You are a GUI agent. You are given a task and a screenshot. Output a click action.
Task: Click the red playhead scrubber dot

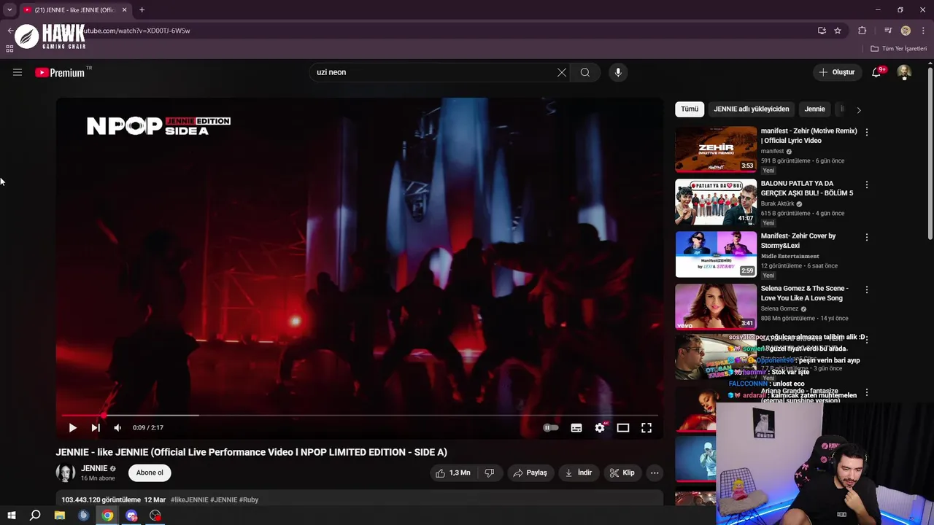pos(103,415)
